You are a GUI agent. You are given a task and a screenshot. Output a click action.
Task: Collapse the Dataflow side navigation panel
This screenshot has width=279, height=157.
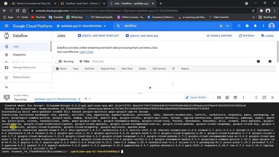[x=7, y=87]
